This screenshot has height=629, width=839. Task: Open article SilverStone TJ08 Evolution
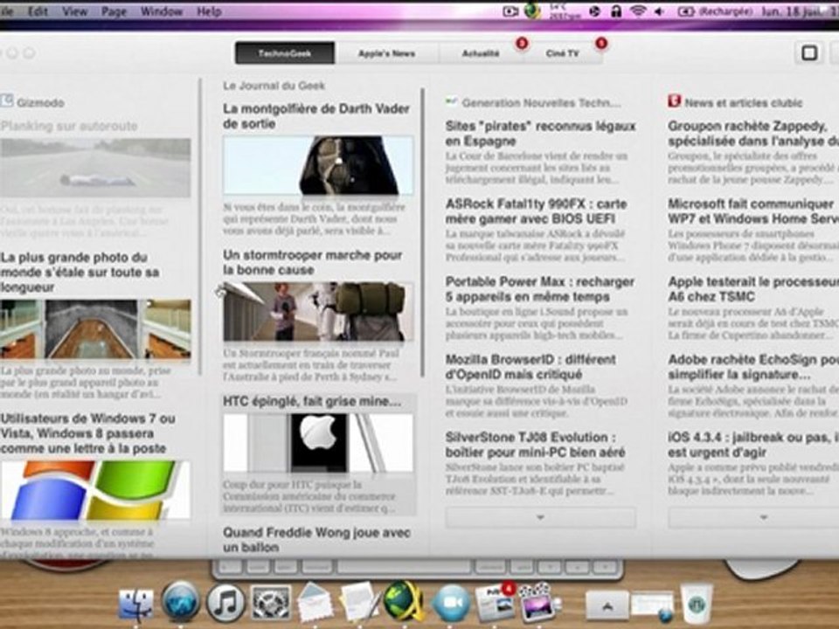pyautogui.click(x=535, y=445)
